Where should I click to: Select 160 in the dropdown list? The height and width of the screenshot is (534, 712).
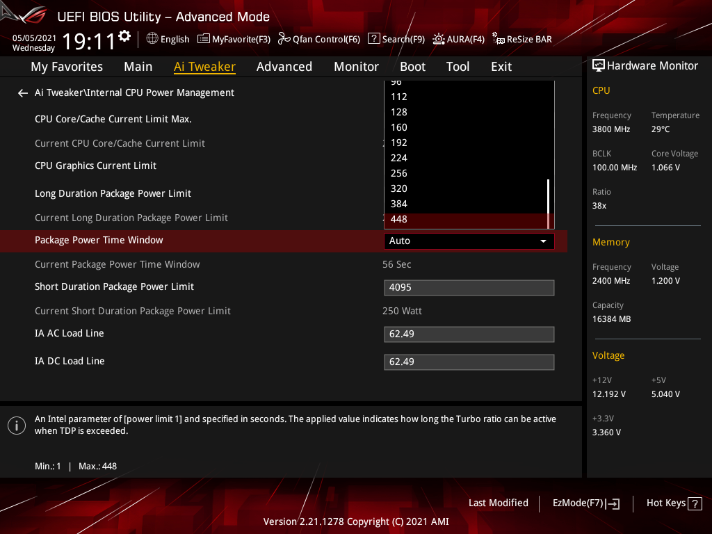pyautogui.click(x=466, y=128)
